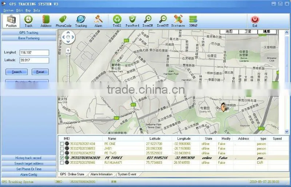Select IMEI 353327020261434 cell
The image size is (291, 187).
pyautogui.click(x=83, y=144)
